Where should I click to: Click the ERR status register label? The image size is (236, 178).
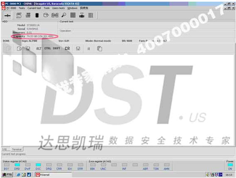click(x=80, y=169)
